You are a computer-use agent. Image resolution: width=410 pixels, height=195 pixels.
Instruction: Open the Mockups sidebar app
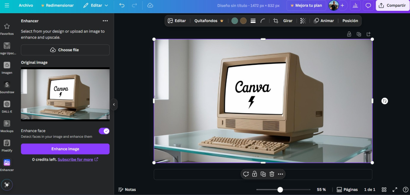coord(7,126)
